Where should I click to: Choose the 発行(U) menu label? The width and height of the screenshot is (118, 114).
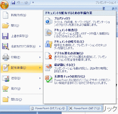click(x=16, y=89)
